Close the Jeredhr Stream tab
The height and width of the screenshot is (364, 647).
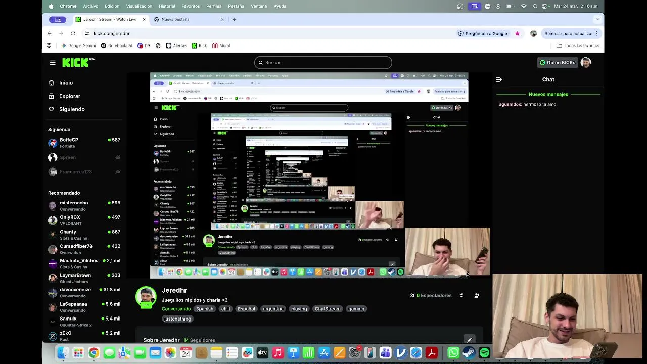click(x=144, y=19)
